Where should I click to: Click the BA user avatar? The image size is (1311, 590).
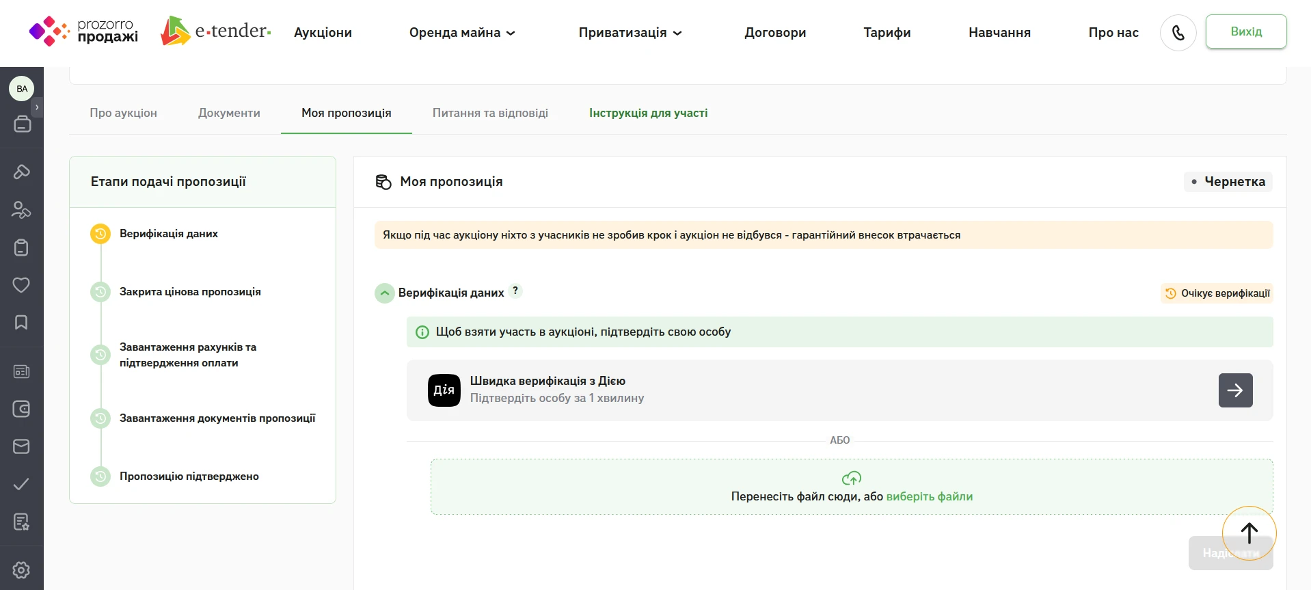click(22, 88)
